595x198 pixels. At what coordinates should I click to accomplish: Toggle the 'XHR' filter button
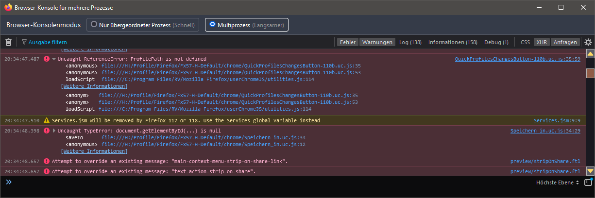click(542, 42)
